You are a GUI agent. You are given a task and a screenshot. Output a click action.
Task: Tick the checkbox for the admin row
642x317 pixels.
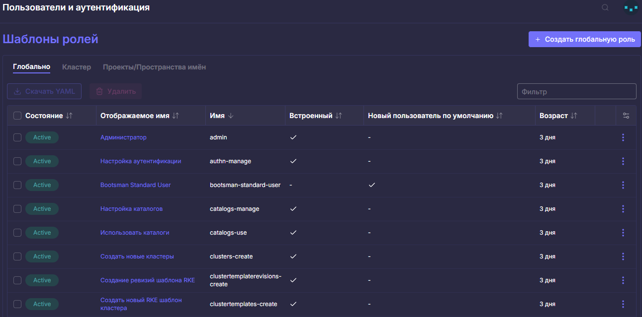(x=17, y=137)
